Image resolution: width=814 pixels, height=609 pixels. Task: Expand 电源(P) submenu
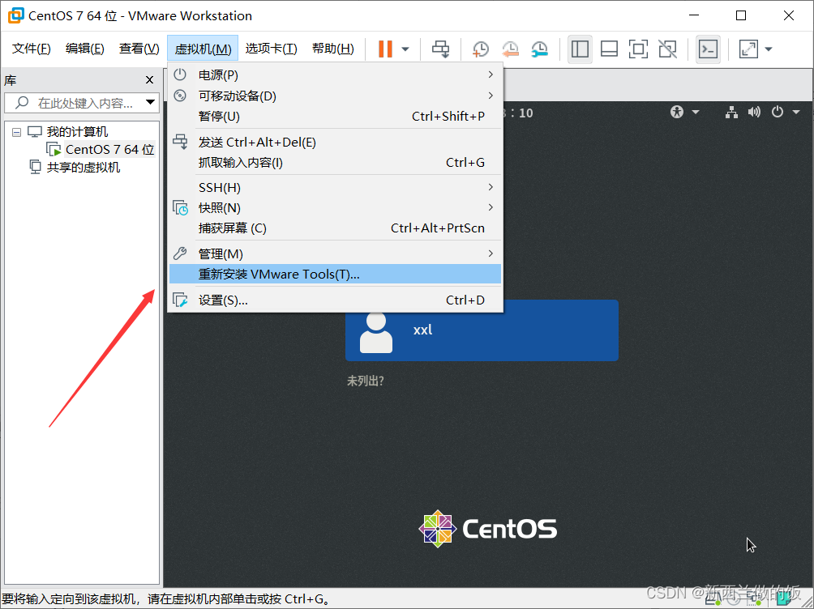335,75
